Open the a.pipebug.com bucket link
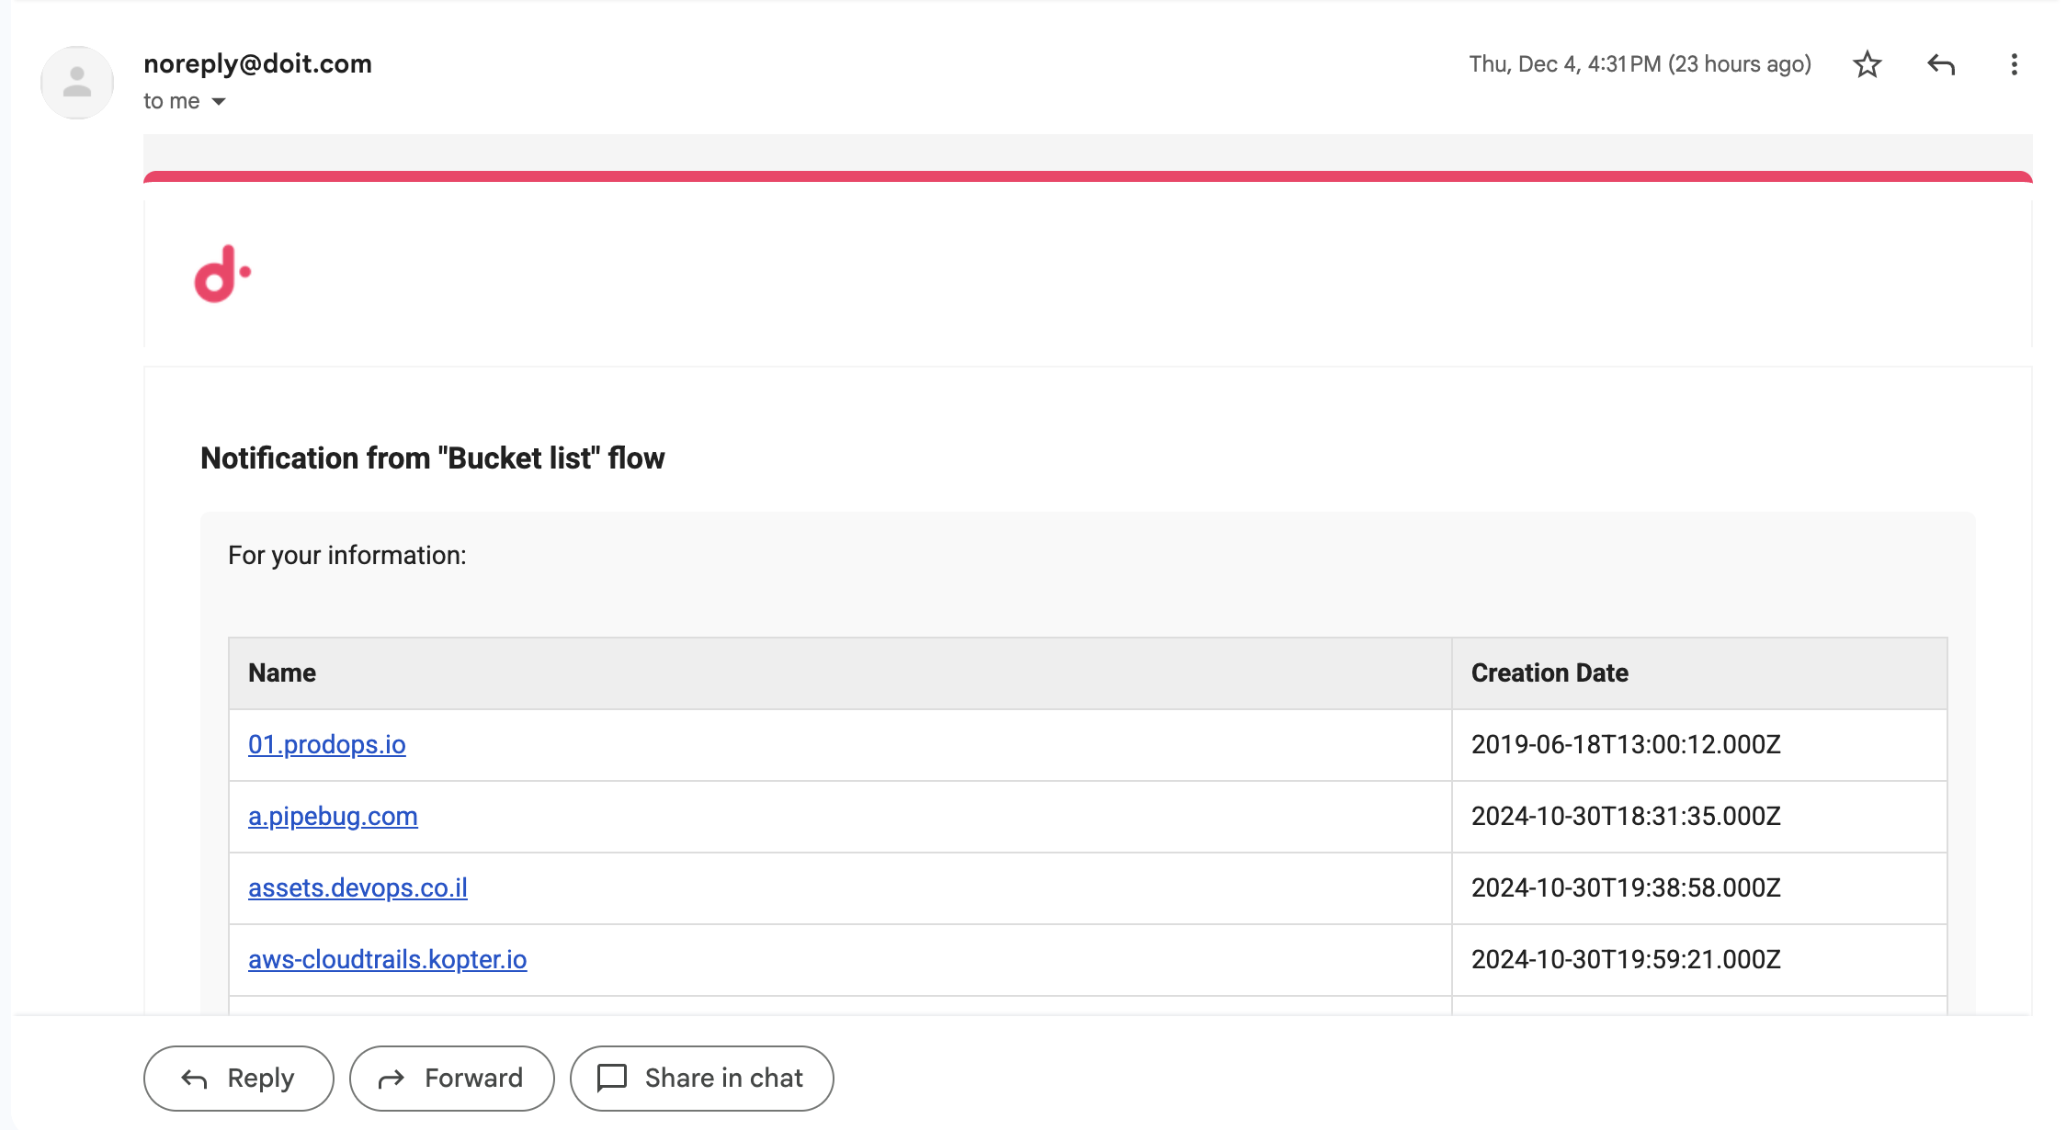This screenshot has height=1130, width=2066. tap(333, 816)
